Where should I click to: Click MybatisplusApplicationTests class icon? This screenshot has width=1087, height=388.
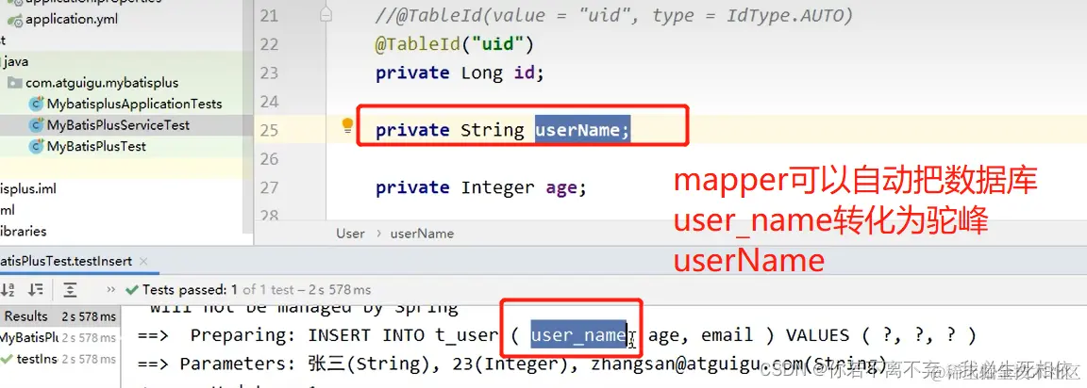click(x=36, y=105)
